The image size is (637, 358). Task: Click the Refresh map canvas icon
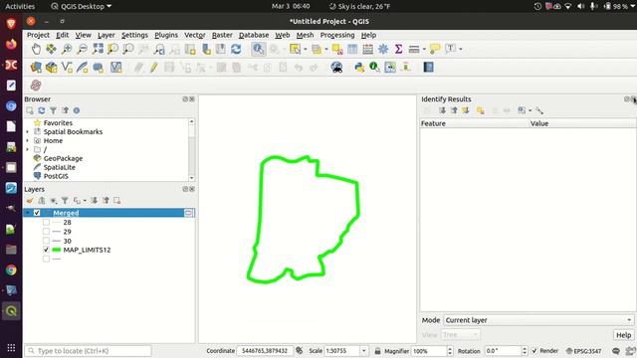[x=236, y=49]
